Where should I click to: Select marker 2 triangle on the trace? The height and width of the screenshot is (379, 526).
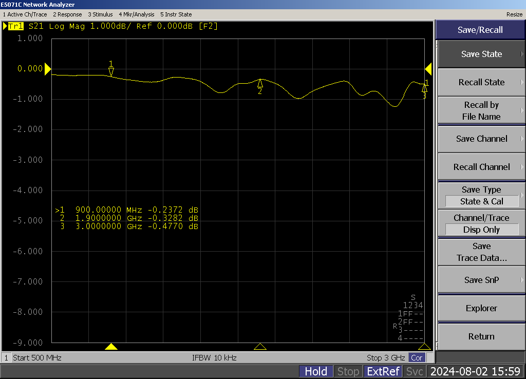coord(260,83)
